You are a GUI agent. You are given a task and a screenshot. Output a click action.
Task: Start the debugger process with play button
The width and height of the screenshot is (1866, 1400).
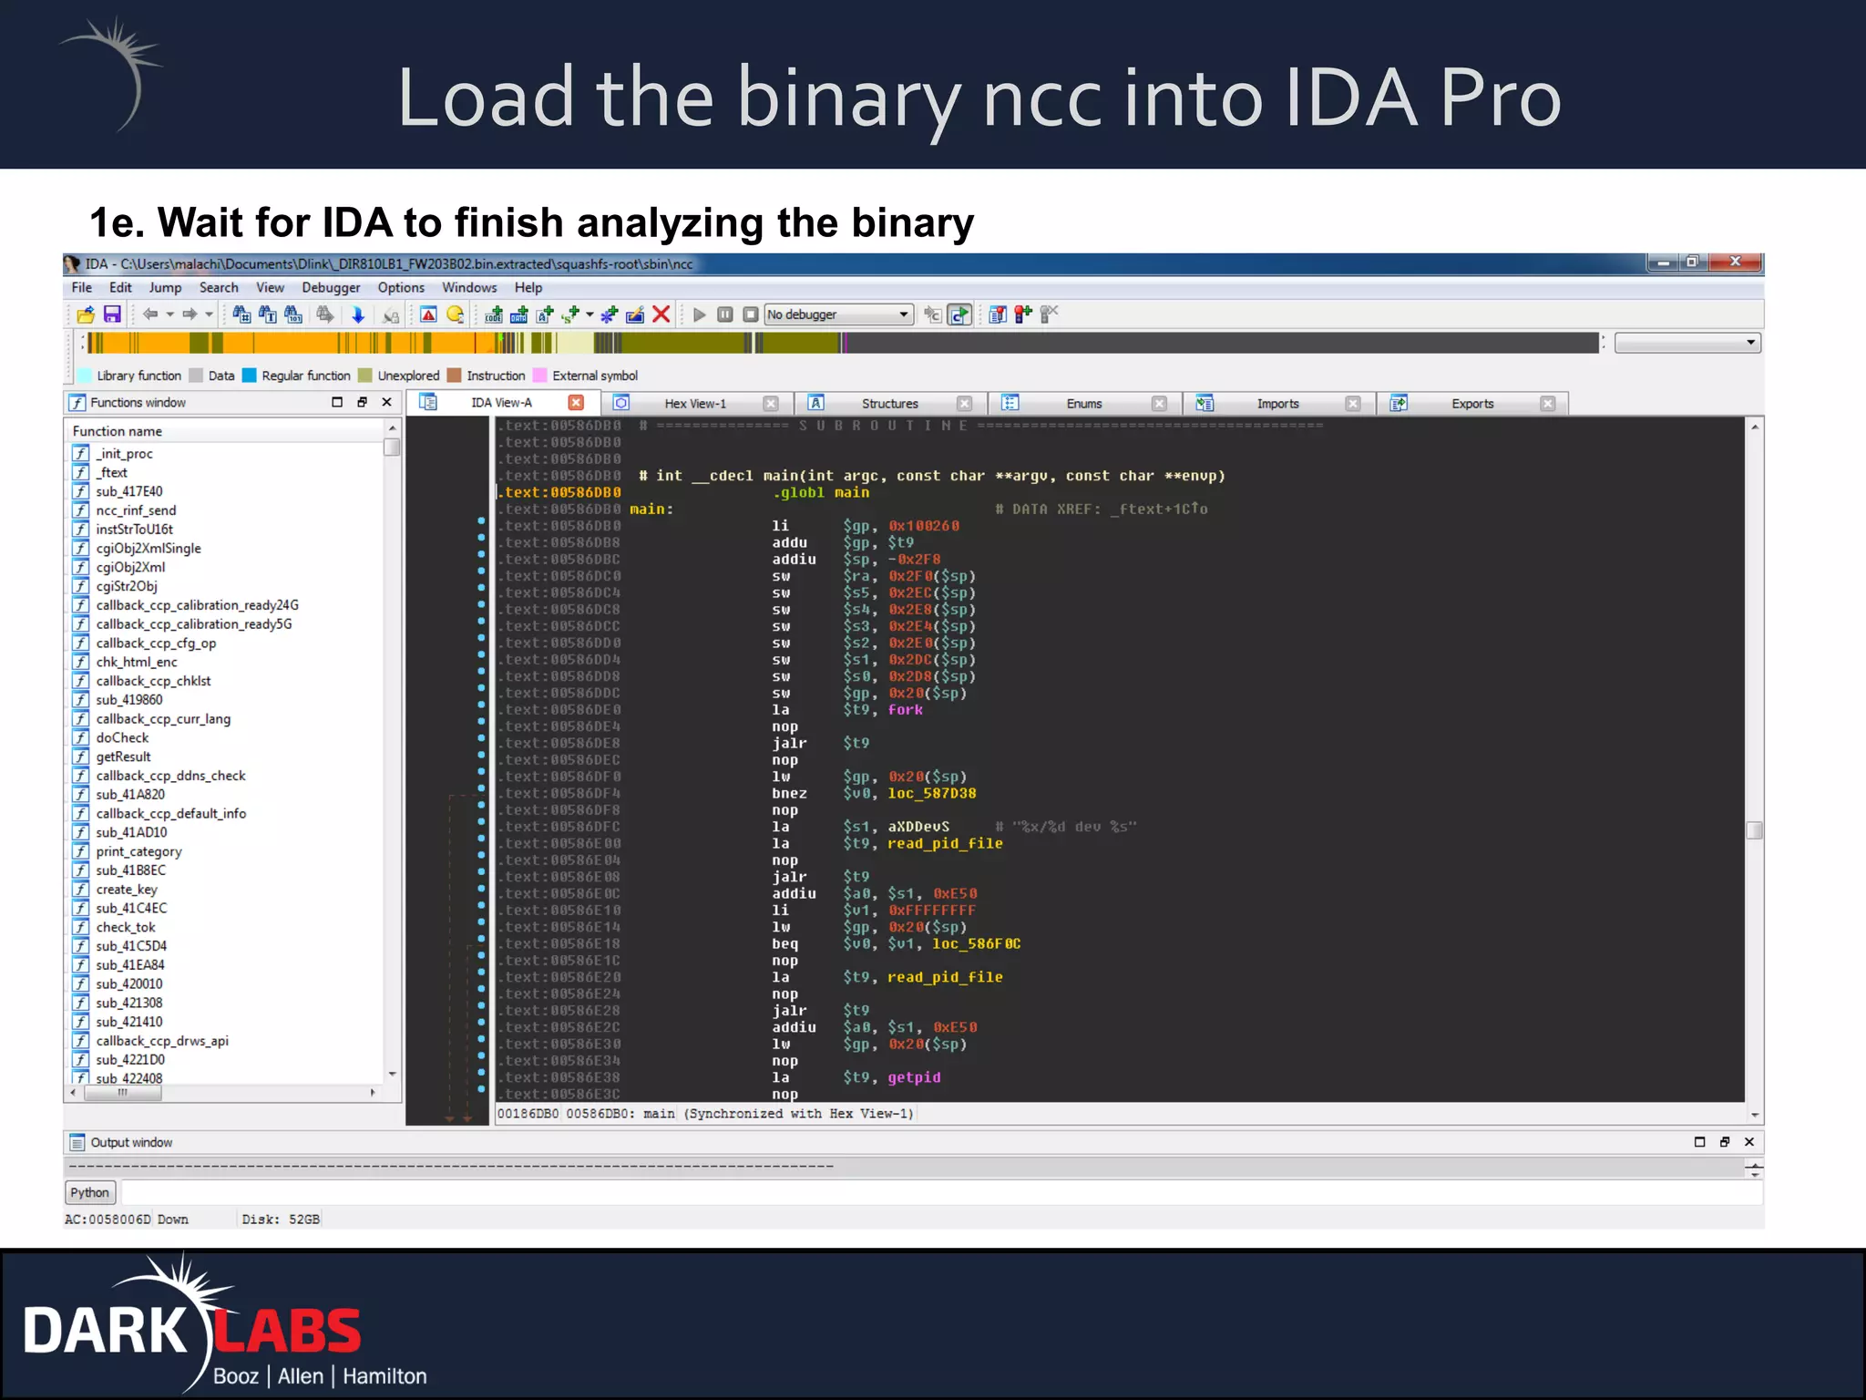(x=700, y=314)
